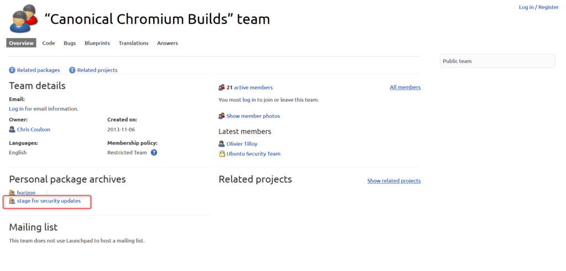Viewport: 566px width, 271px height.
Task: Open the Bugs tab
Action: point(70,43)
